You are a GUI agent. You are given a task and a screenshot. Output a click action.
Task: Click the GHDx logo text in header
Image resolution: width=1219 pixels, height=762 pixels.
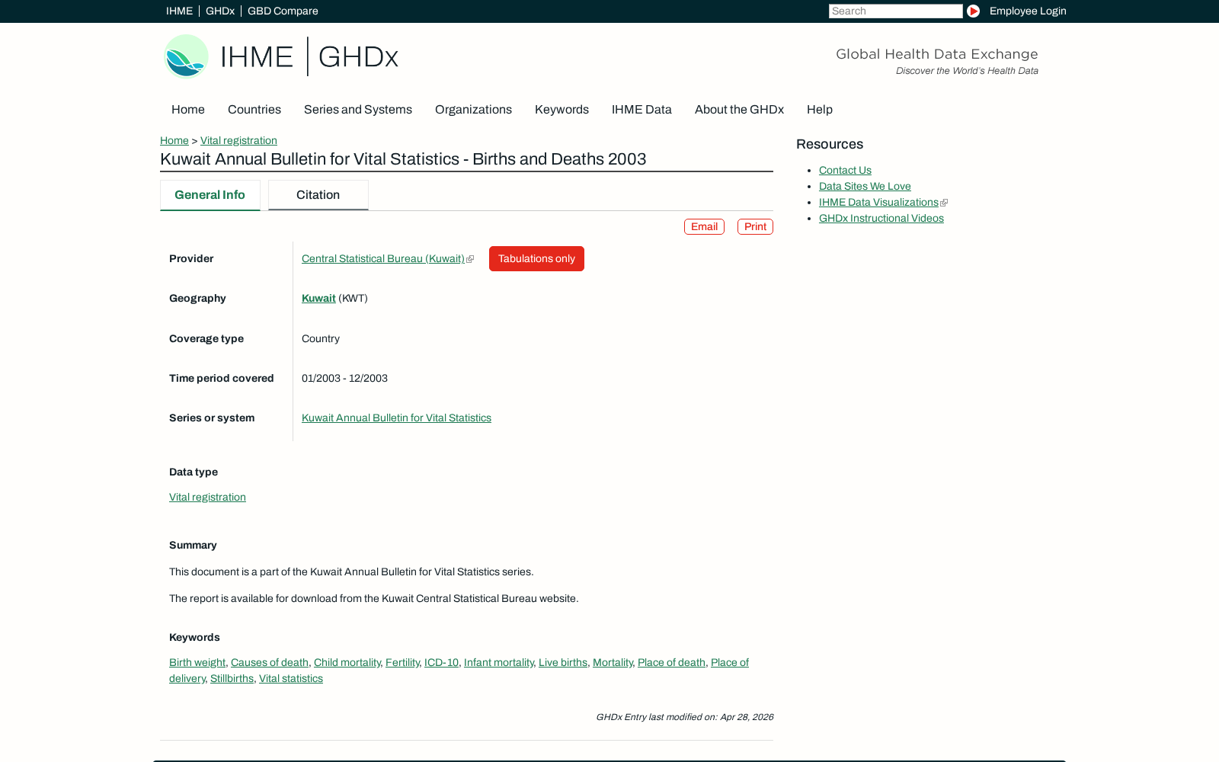358,56
